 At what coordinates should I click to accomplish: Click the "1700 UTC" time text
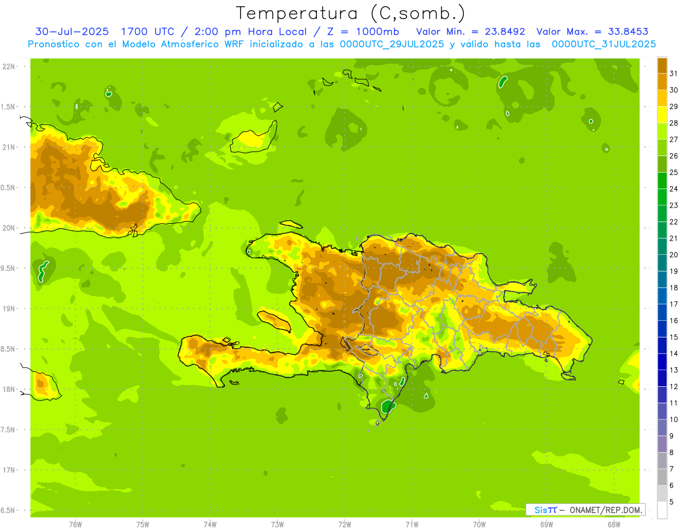(x=148, y=31)
